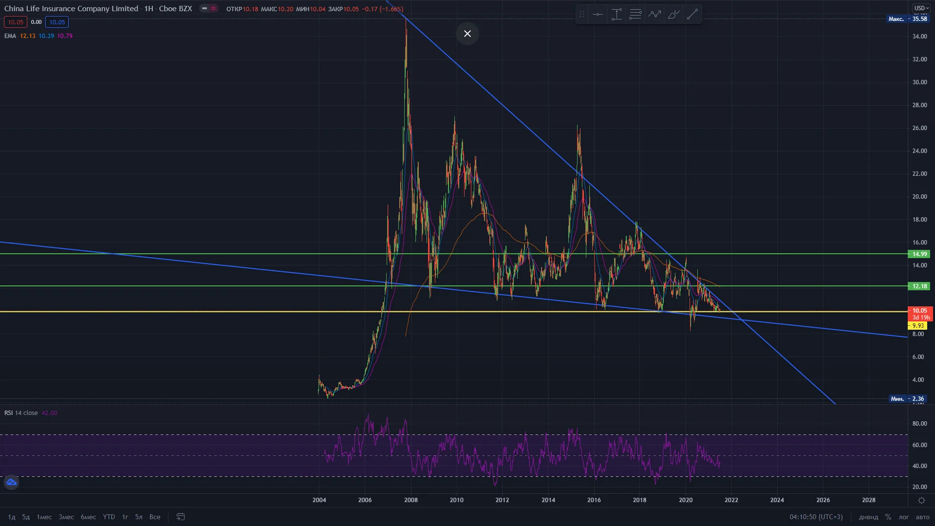
Task: Toggle dividend adjustment 'дивид'
Action: point(868,517)
